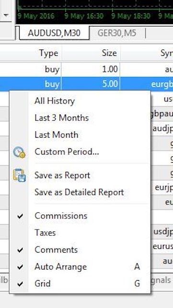Click the Custom Period clock icon

(x=19, y=153)
